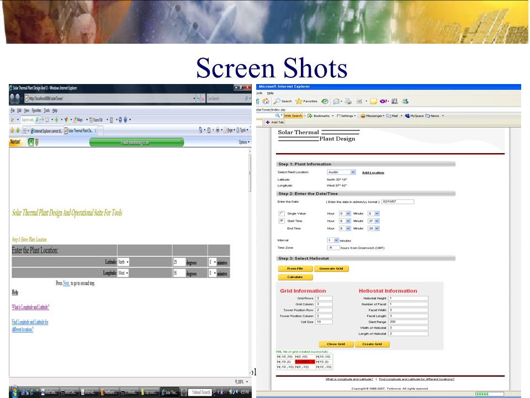This screenshot has width=530, height=398.
Task: Click the yellow note icon in the right browser toolbar
Action: pos(374,101)
